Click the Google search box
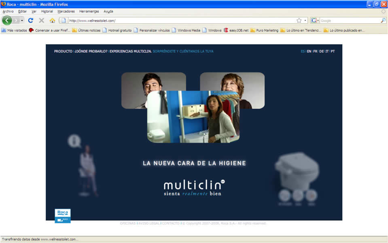This screenshot has height=243, width=388. (x=350, y=21)
